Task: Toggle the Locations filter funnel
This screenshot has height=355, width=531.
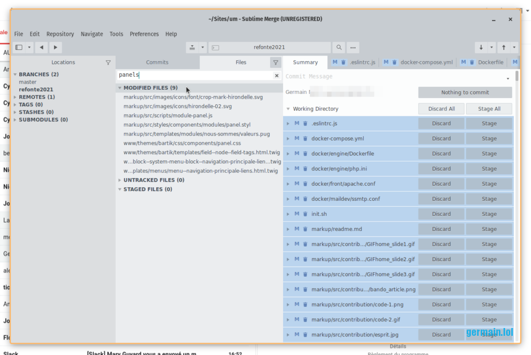Action: coord(108,62)
